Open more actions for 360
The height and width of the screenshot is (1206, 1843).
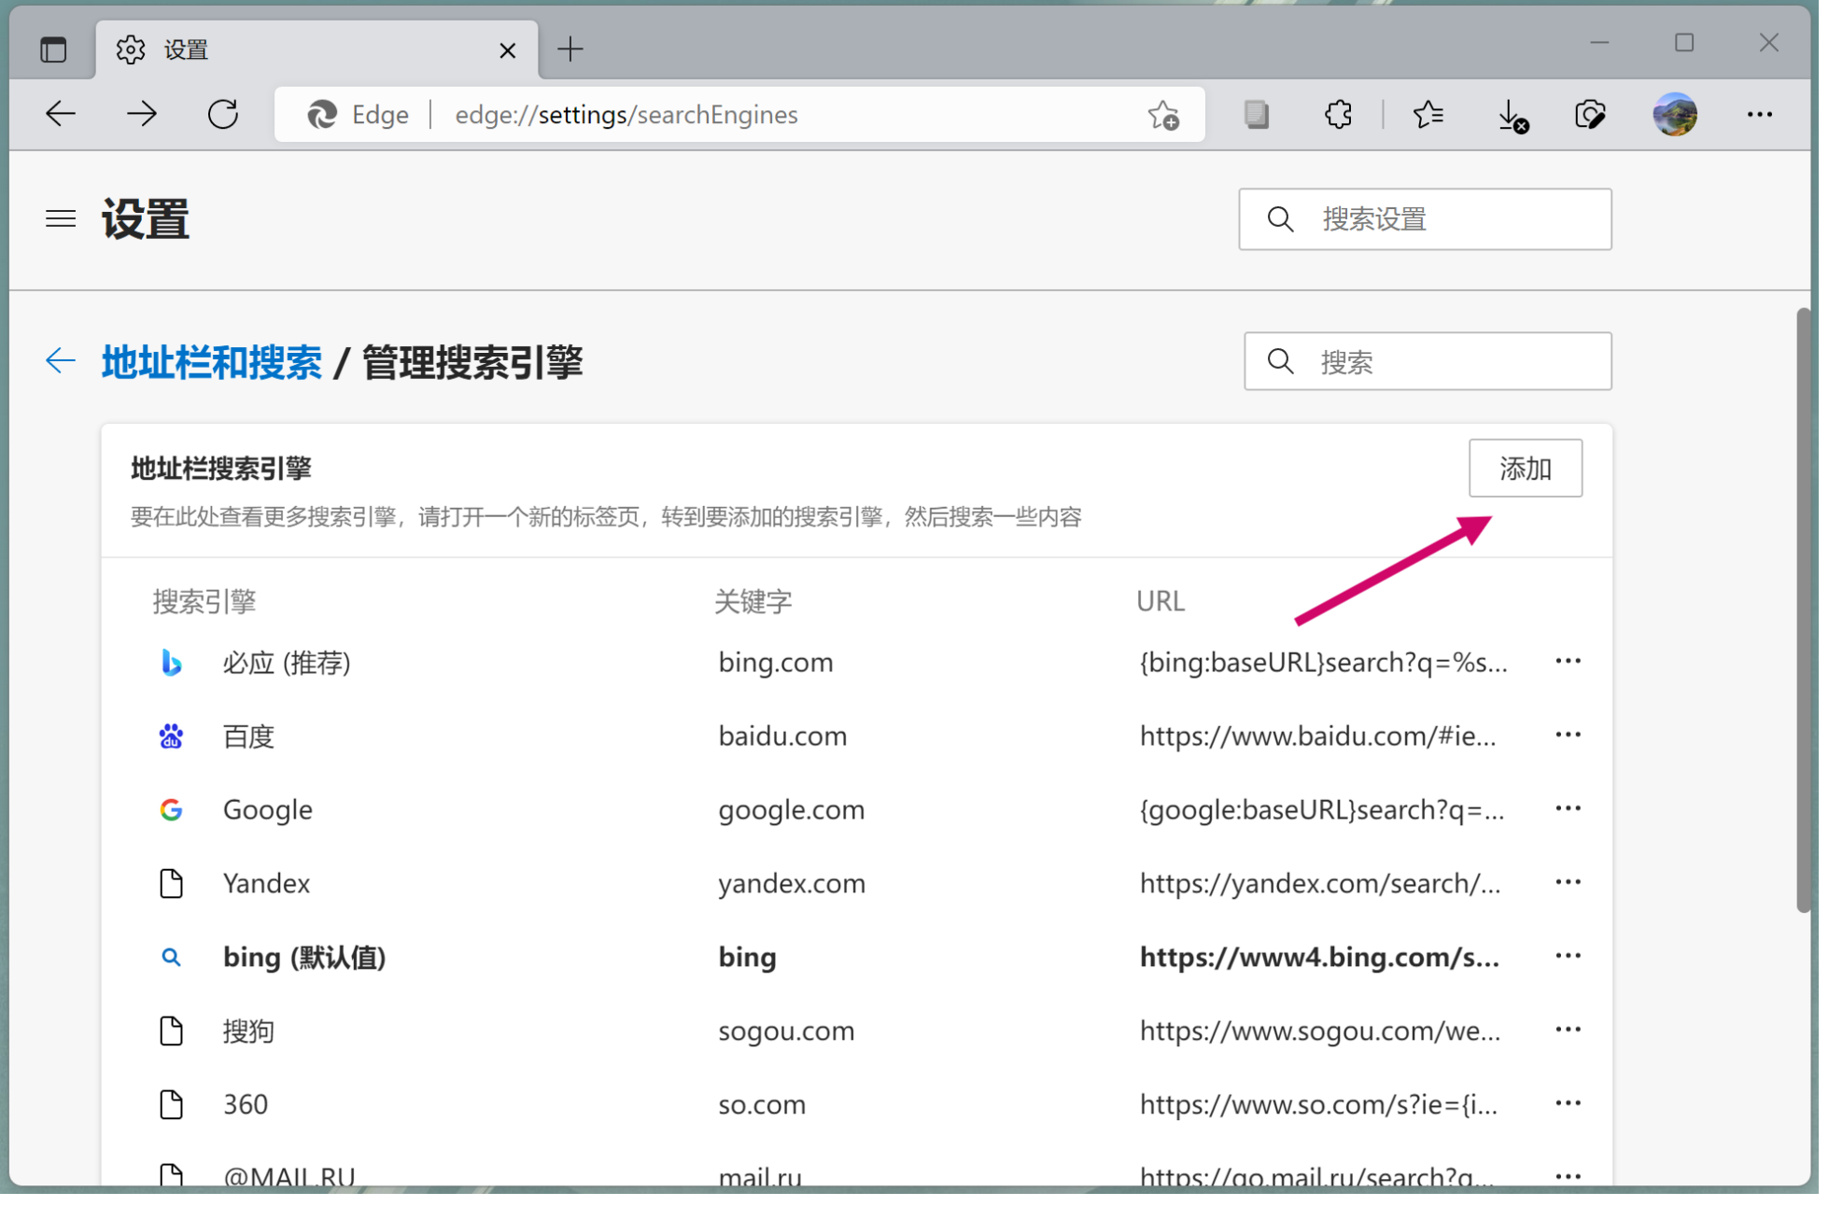point(1568,1104)
